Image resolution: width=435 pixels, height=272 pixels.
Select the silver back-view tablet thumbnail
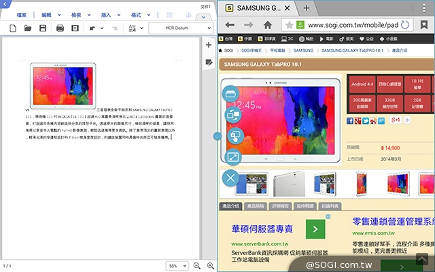tap(289, 184)
